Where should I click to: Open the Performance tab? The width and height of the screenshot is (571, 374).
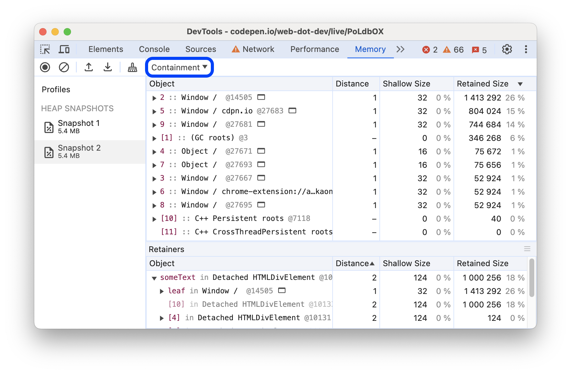(315, 49)
